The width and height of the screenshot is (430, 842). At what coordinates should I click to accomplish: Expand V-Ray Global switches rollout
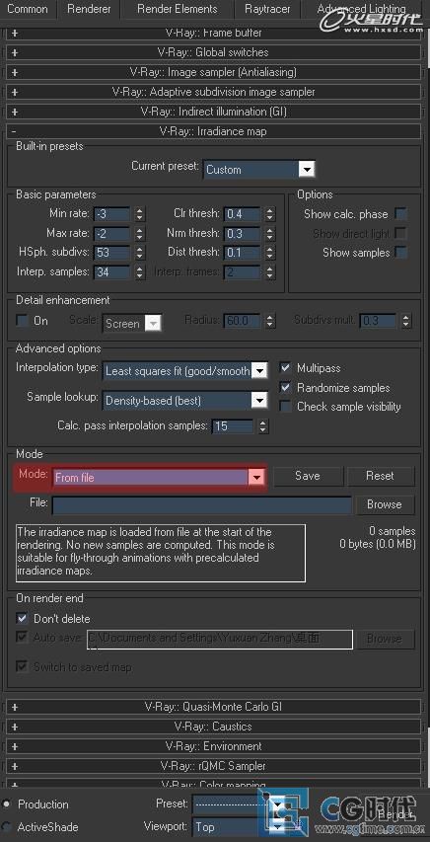click(213, 52)
